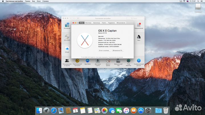205x115 pixels.
Task: Open App Store preferences pane
Action: point(87,62)
